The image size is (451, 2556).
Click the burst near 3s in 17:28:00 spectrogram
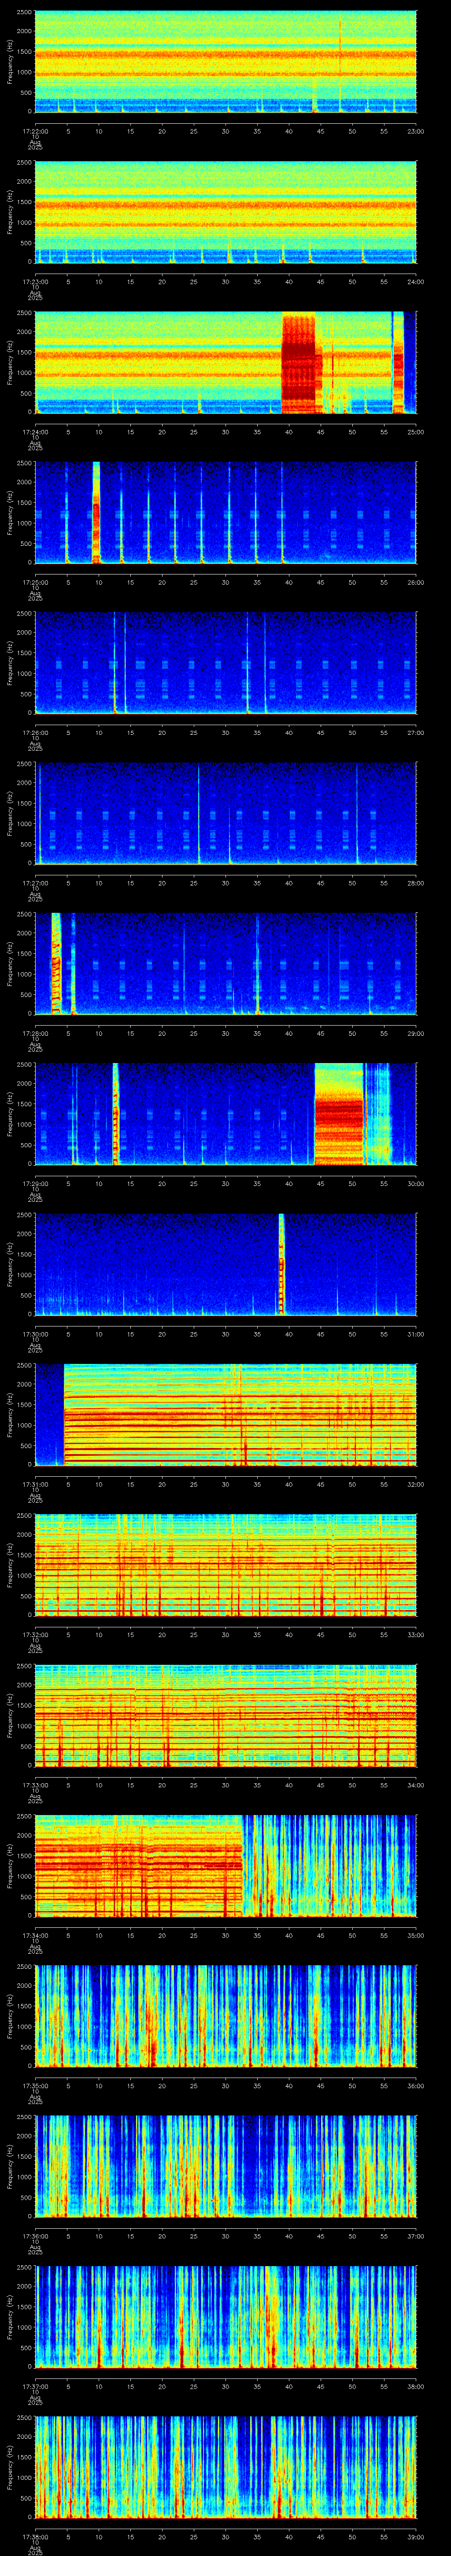click(x=56, y=963)
